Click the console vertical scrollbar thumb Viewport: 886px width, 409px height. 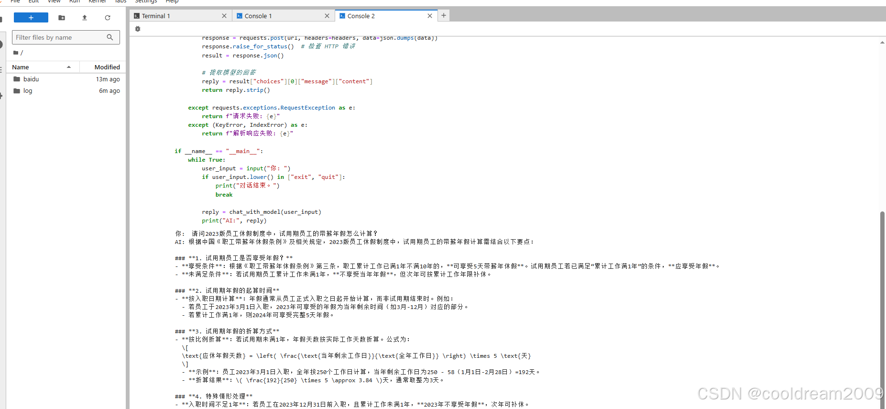click(882, 310)
